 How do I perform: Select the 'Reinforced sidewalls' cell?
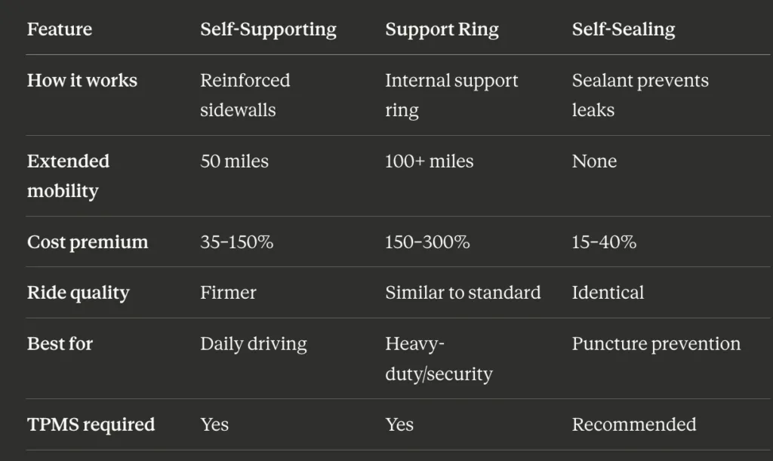point(245,95)
